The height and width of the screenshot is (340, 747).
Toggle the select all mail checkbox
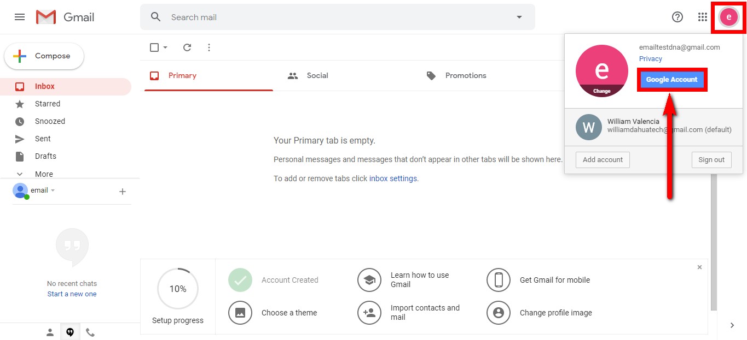[x=154, y=47]
